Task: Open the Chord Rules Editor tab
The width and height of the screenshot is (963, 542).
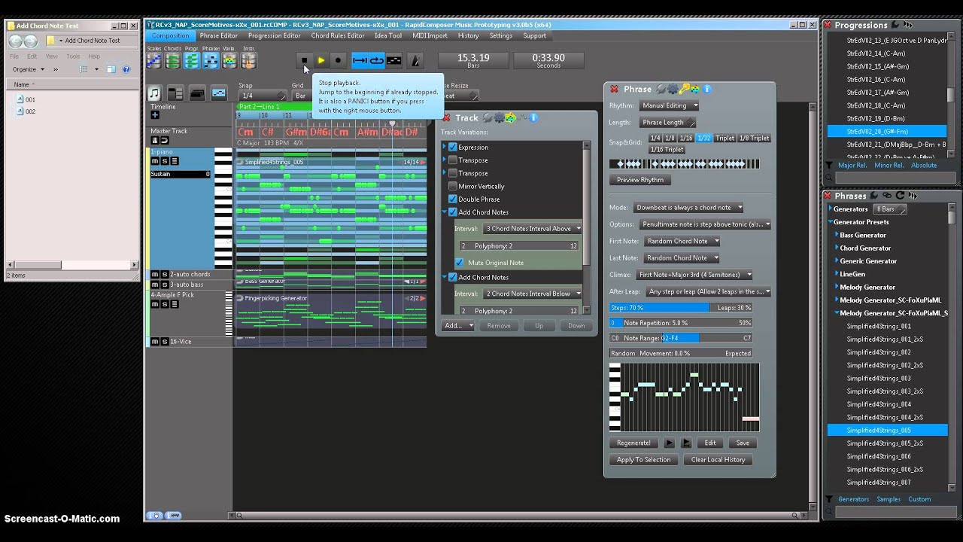Action: click(338, 35)
